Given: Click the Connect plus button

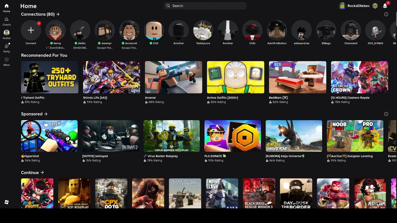Looking at the screenshot, I should [x=31, y=30].
